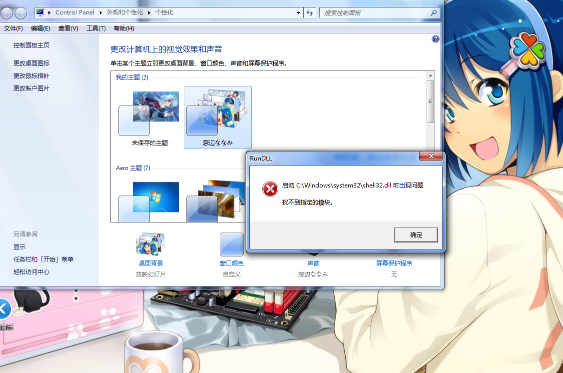Open address bar history dropdown arrow
This screenshot has height=373, width=563.
click(298, 13)
